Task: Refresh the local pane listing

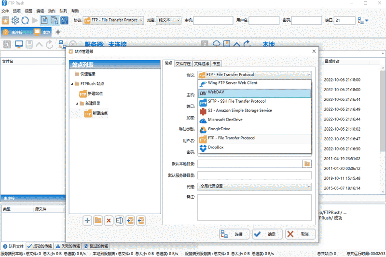Action: [x=247, y=43]
